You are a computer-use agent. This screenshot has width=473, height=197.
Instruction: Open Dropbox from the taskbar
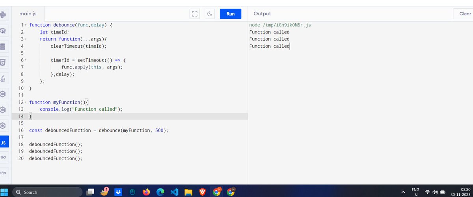click(118, 192)
